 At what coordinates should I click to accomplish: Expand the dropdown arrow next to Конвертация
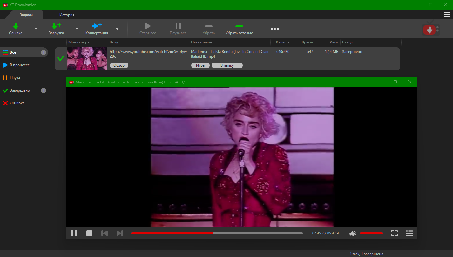tap(117, 29)
